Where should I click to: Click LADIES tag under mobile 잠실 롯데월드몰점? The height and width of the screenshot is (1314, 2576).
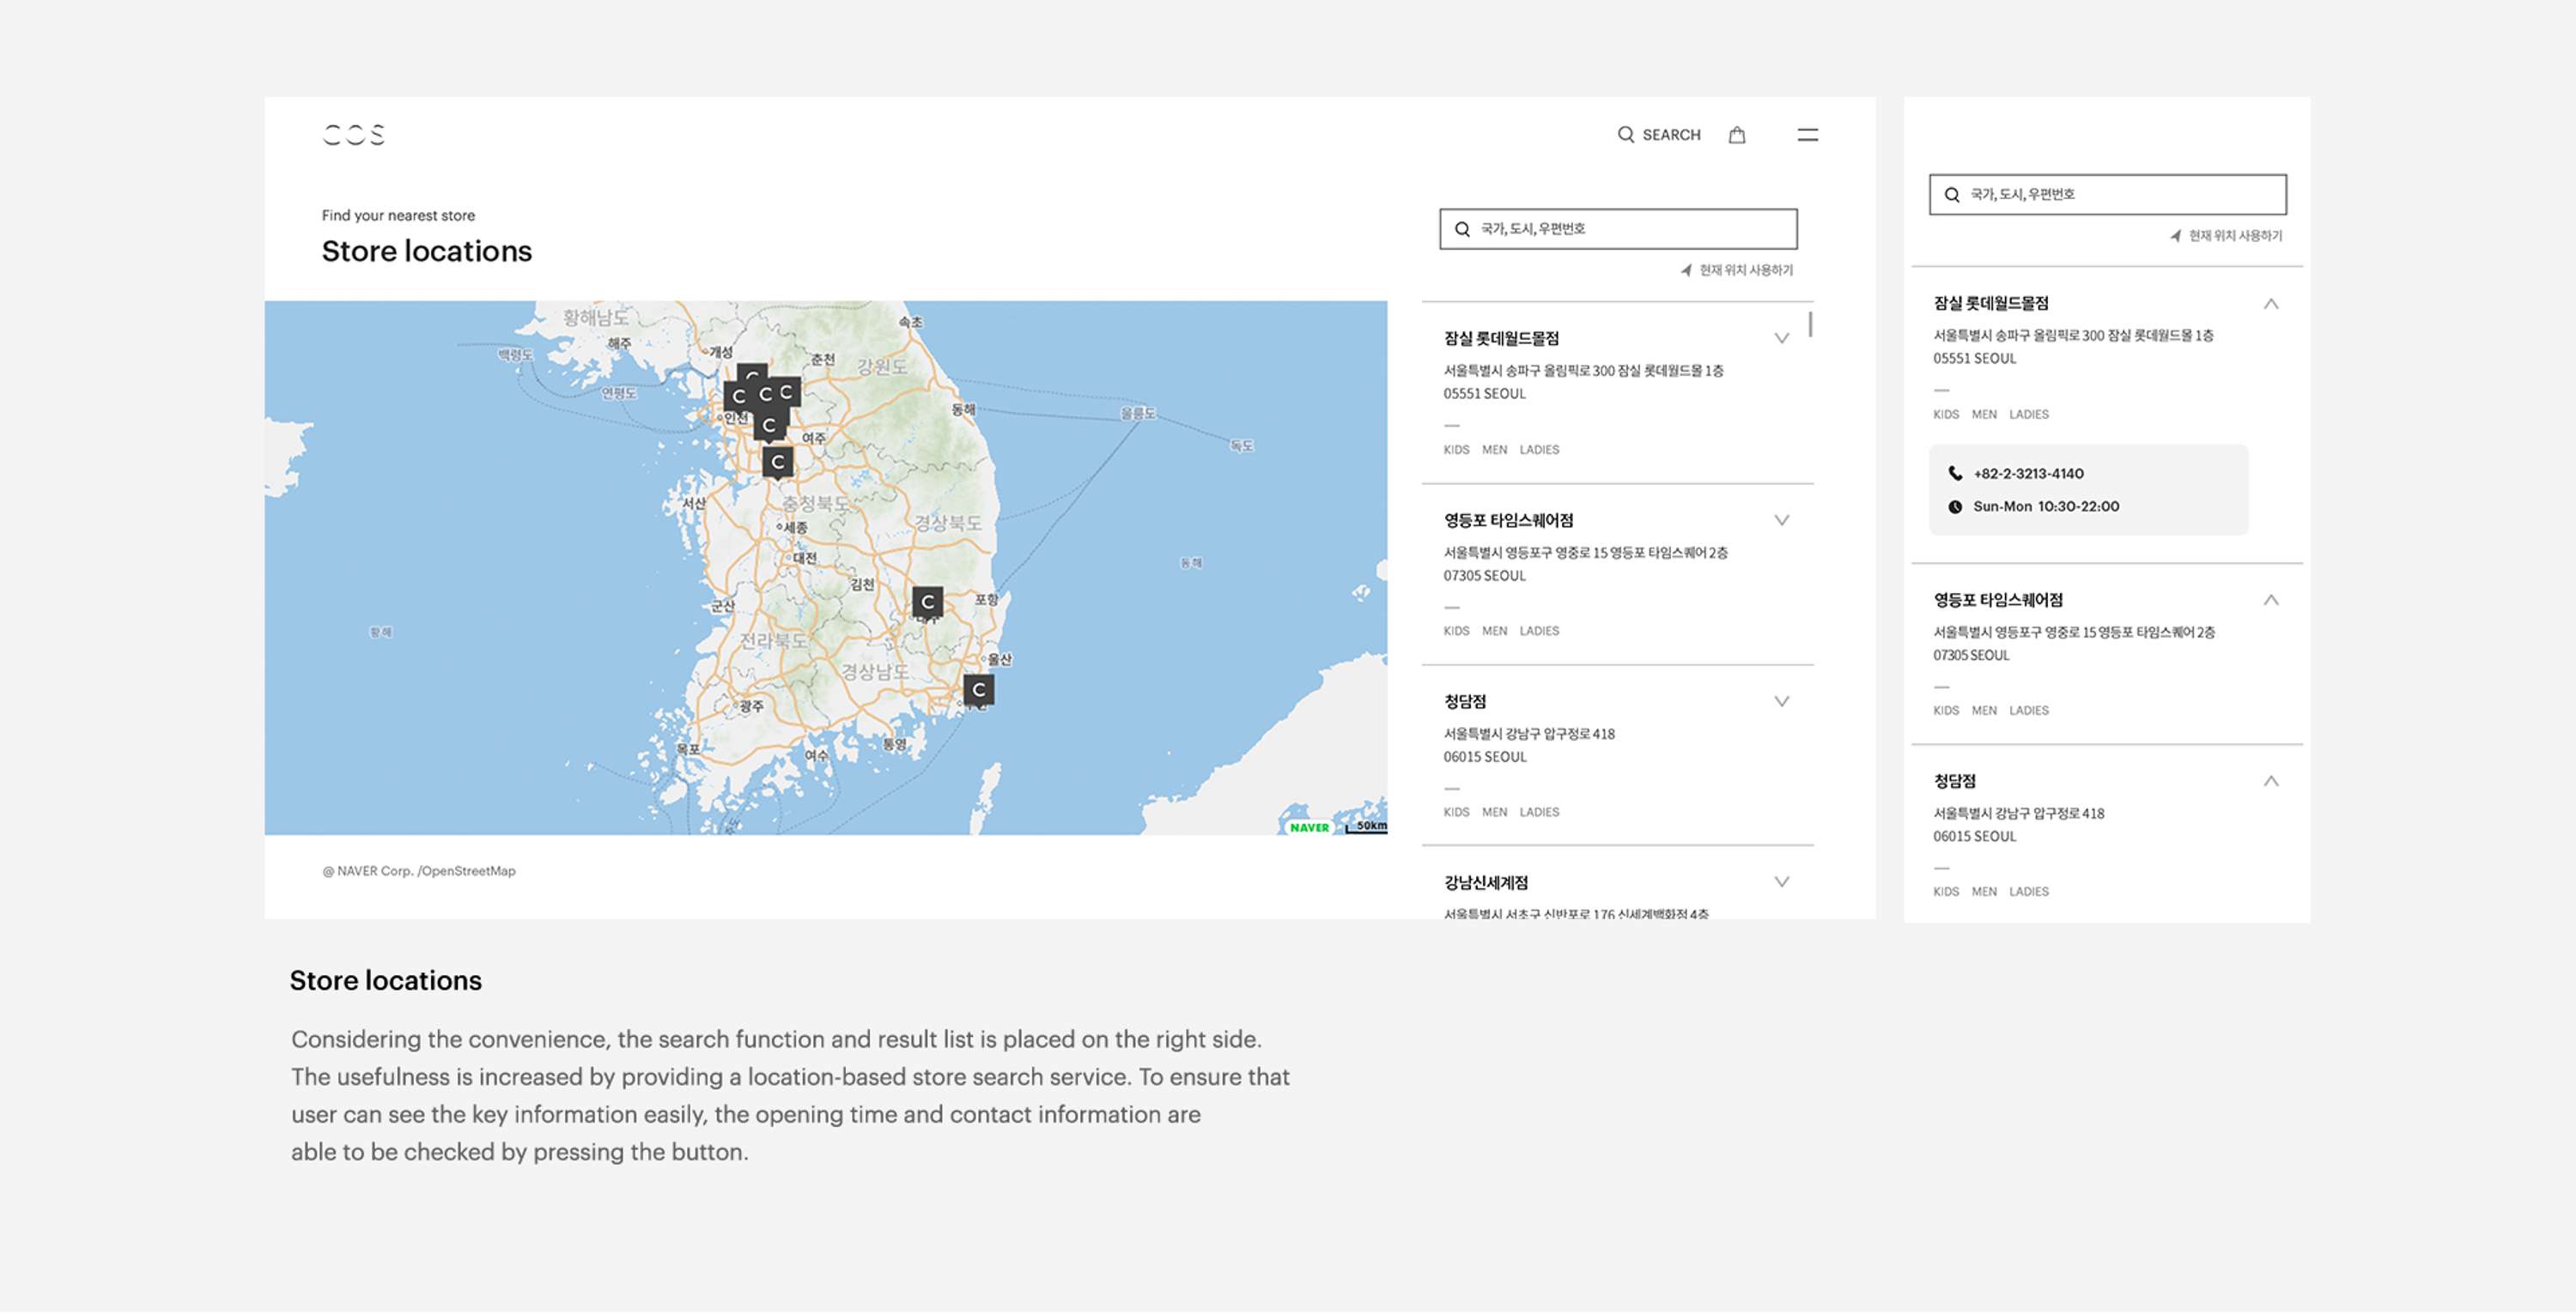point(2029,415)
